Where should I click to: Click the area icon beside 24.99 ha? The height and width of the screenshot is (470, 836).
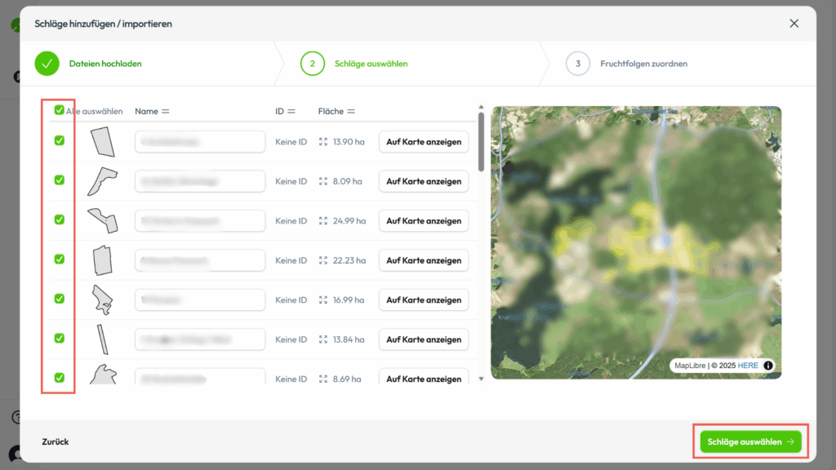click(x=323, y=221)
